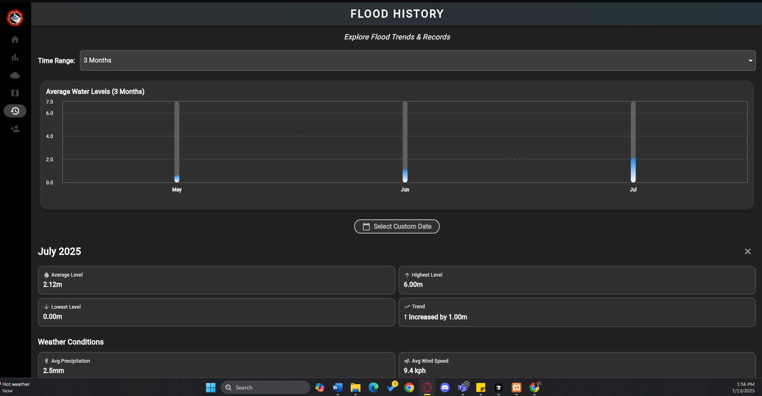Select the history clock icon in sidebar
This screenshot has width=762, height=396.
click(x=15, y=111)
